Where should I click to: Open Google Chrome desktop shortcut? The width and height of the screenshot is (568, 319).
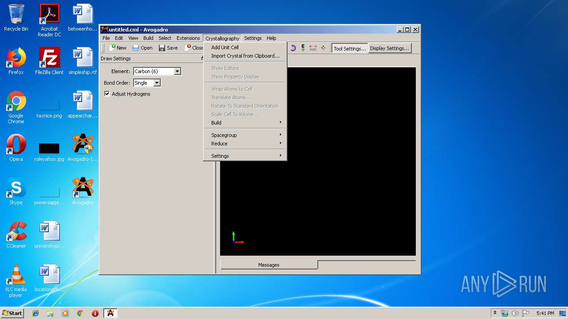pyautogui.click(x=16, y=107)
